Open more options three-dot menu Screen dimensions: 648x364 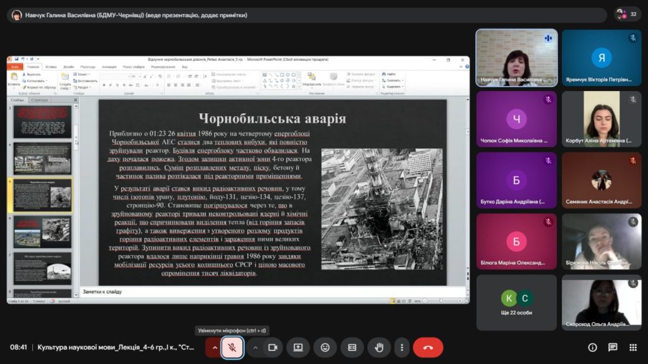click(402, 348)
